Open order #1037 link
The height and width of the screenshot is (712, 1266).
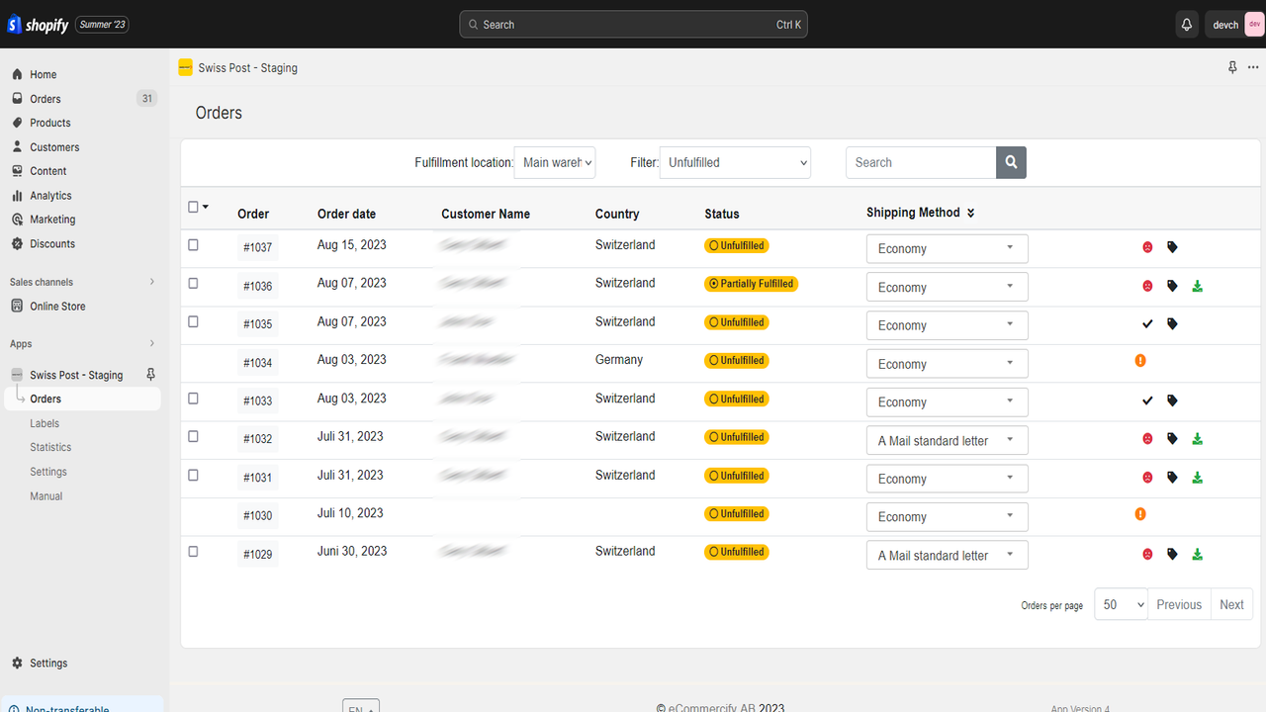tap(258, 247)
